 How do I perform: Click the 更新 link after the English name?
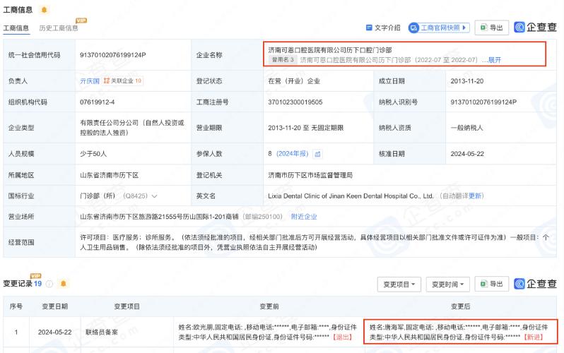(x=475, y=196)
